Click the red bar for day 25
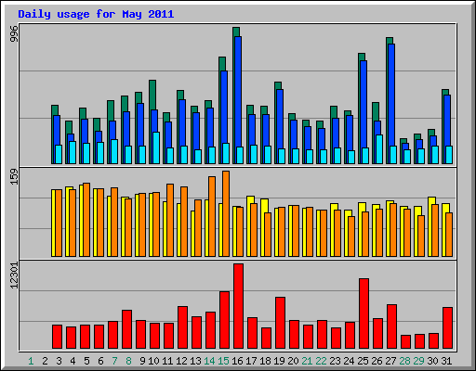The width and height of the screenshot is (476, 371). pos(364,313)
